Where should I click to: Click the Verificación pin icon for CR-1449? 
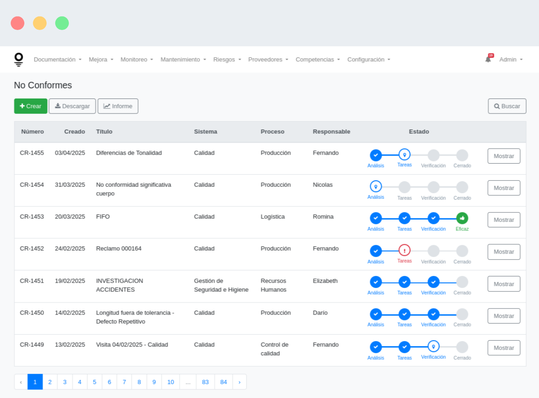(433, 346)
